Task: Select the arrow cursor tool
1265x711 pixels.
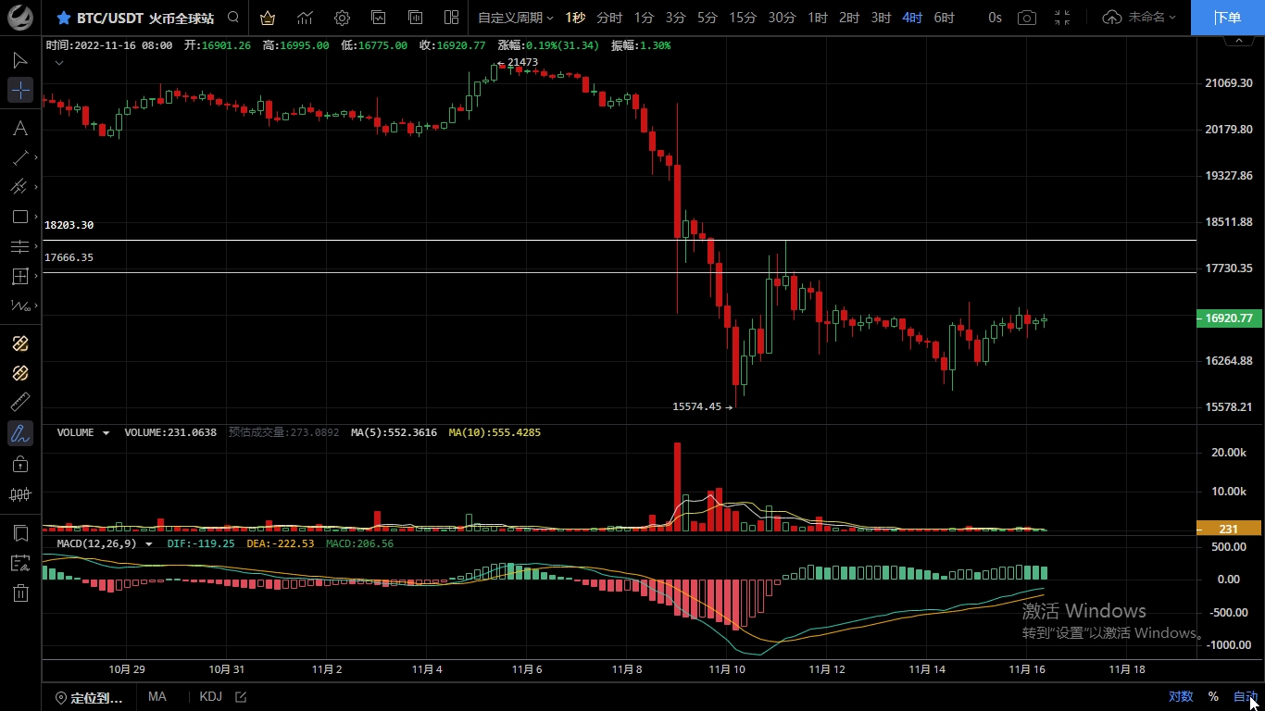Action: pos(20,61)
